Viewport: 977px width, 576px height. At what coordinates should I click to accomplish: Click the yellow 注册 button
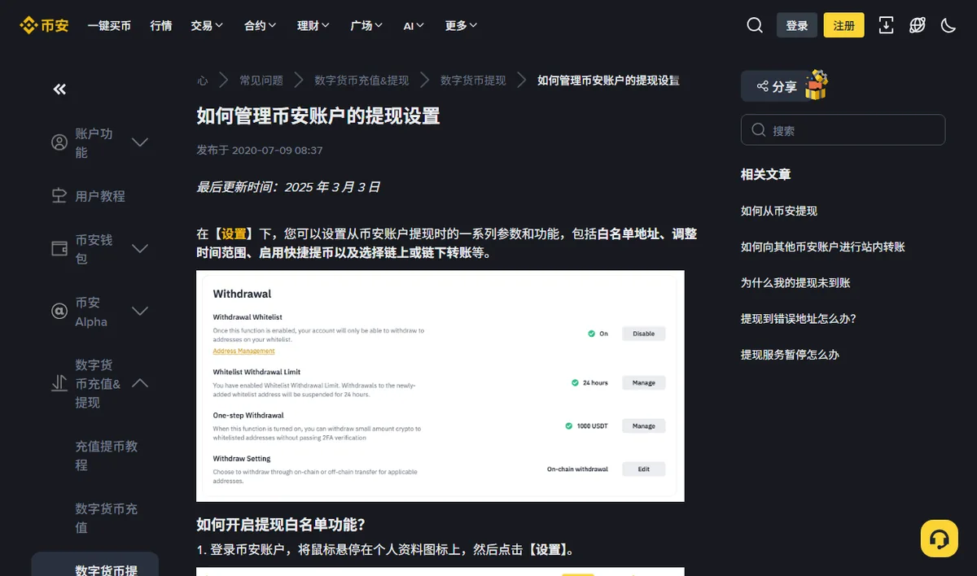(x=844, y=25)
